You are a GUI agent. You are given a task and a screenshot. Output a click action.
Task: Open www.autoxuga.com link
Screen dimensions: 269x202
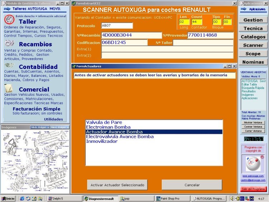[253, 176]
